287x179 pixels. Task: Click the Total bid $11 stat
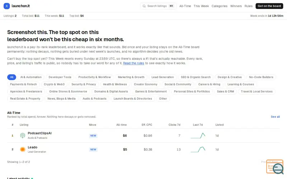pos(30,16)
